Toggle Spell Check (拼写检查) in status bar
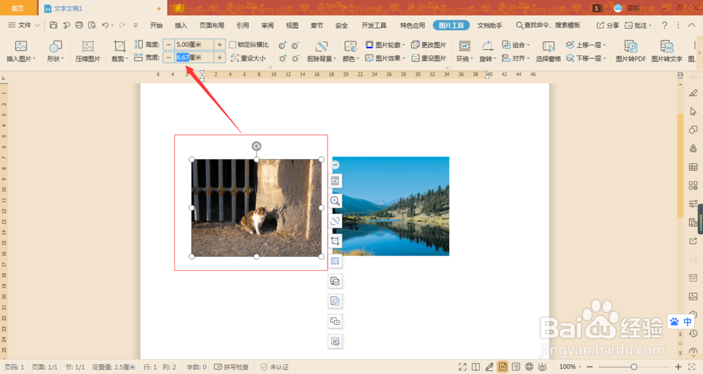 coord(231,367)
